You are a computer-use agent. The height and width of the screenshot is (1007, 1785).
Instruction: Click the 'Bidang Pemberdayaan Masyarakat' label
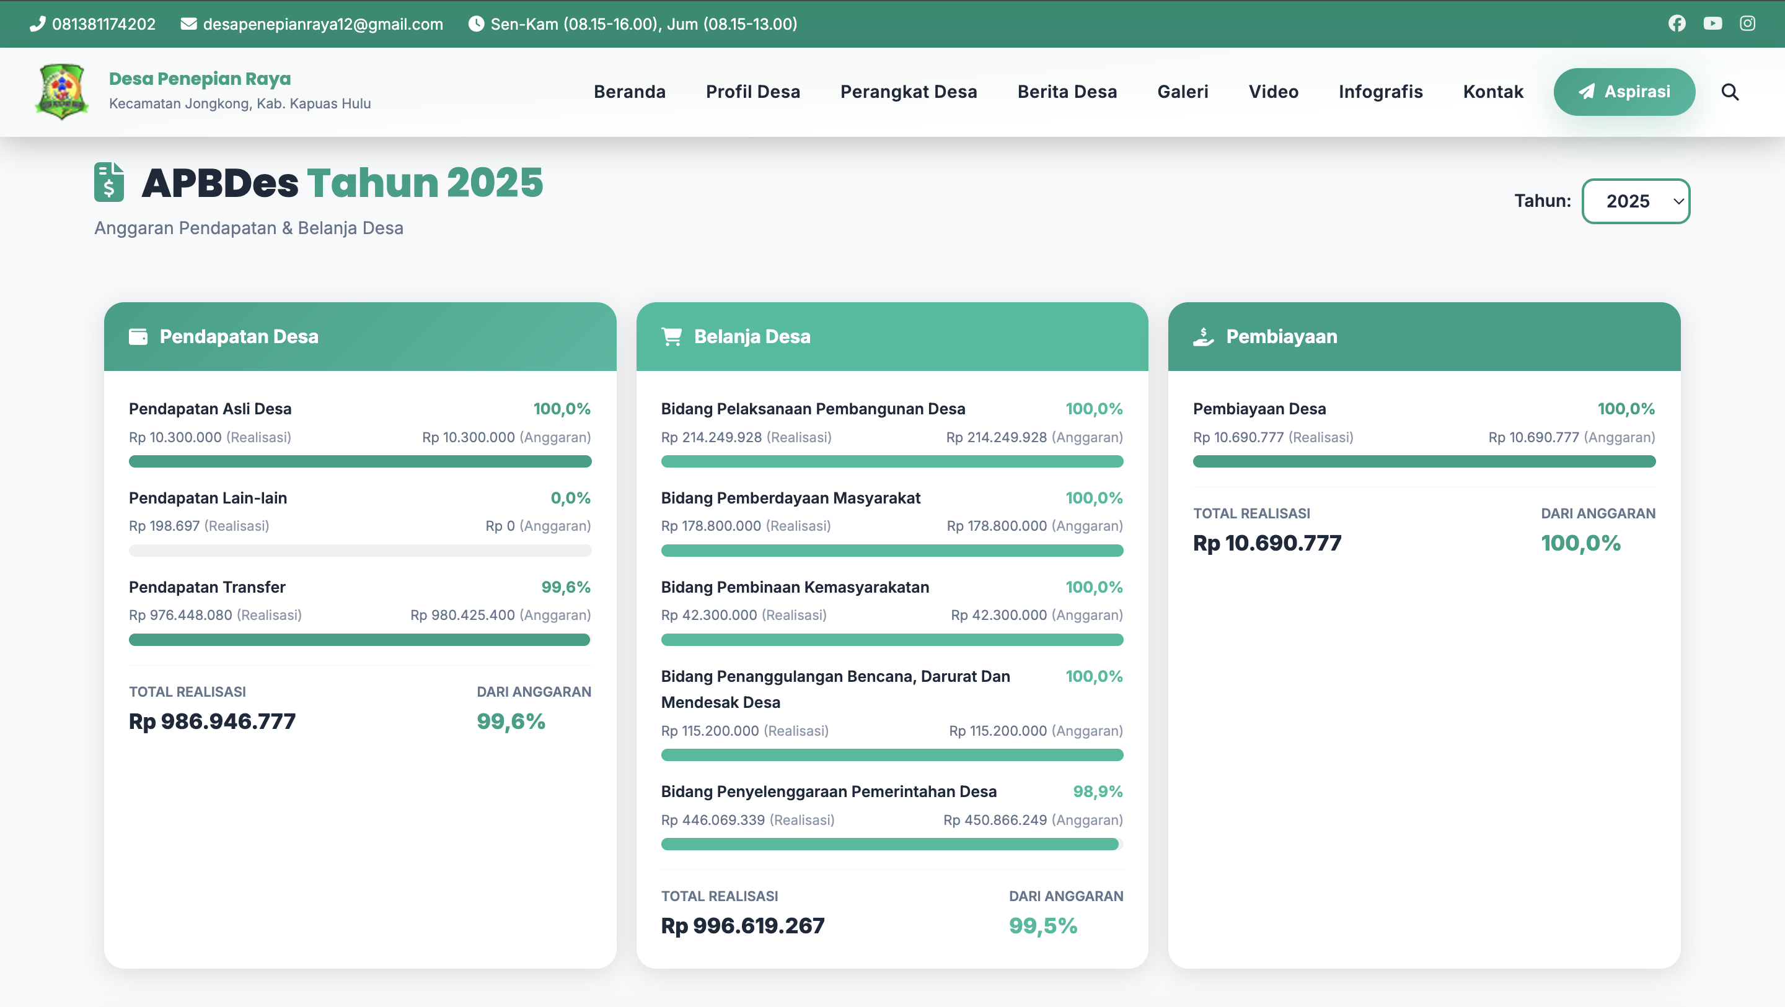coord(791,498)
